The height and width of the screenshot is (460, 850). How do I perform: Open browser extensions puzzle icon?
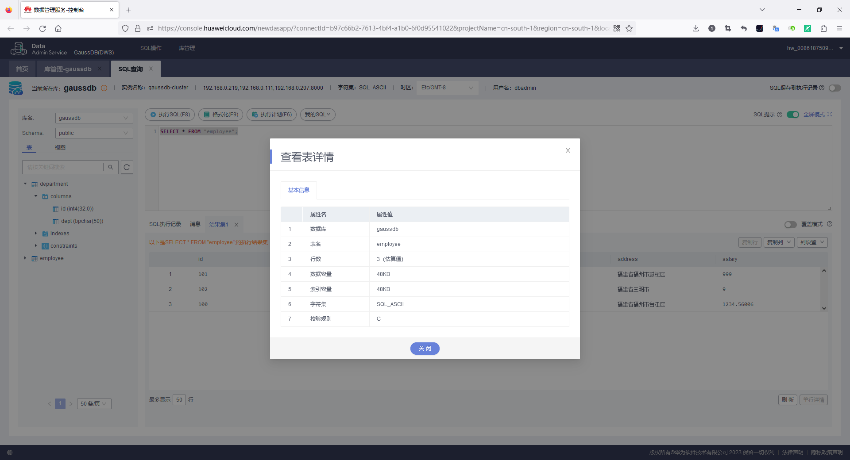click(x=823, y=28)
